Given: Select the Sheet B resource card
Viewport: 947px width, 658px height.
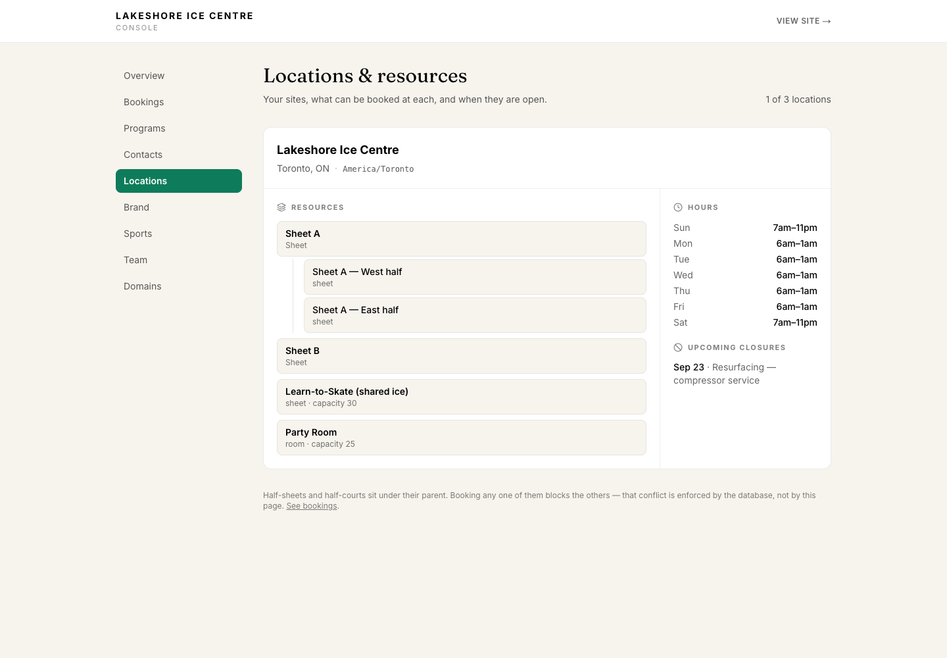Looking at the screenshot, I should point(462,356).
